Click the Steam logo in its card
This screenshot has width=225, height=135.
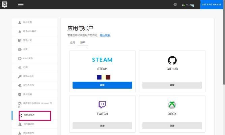tap(102, 60)
